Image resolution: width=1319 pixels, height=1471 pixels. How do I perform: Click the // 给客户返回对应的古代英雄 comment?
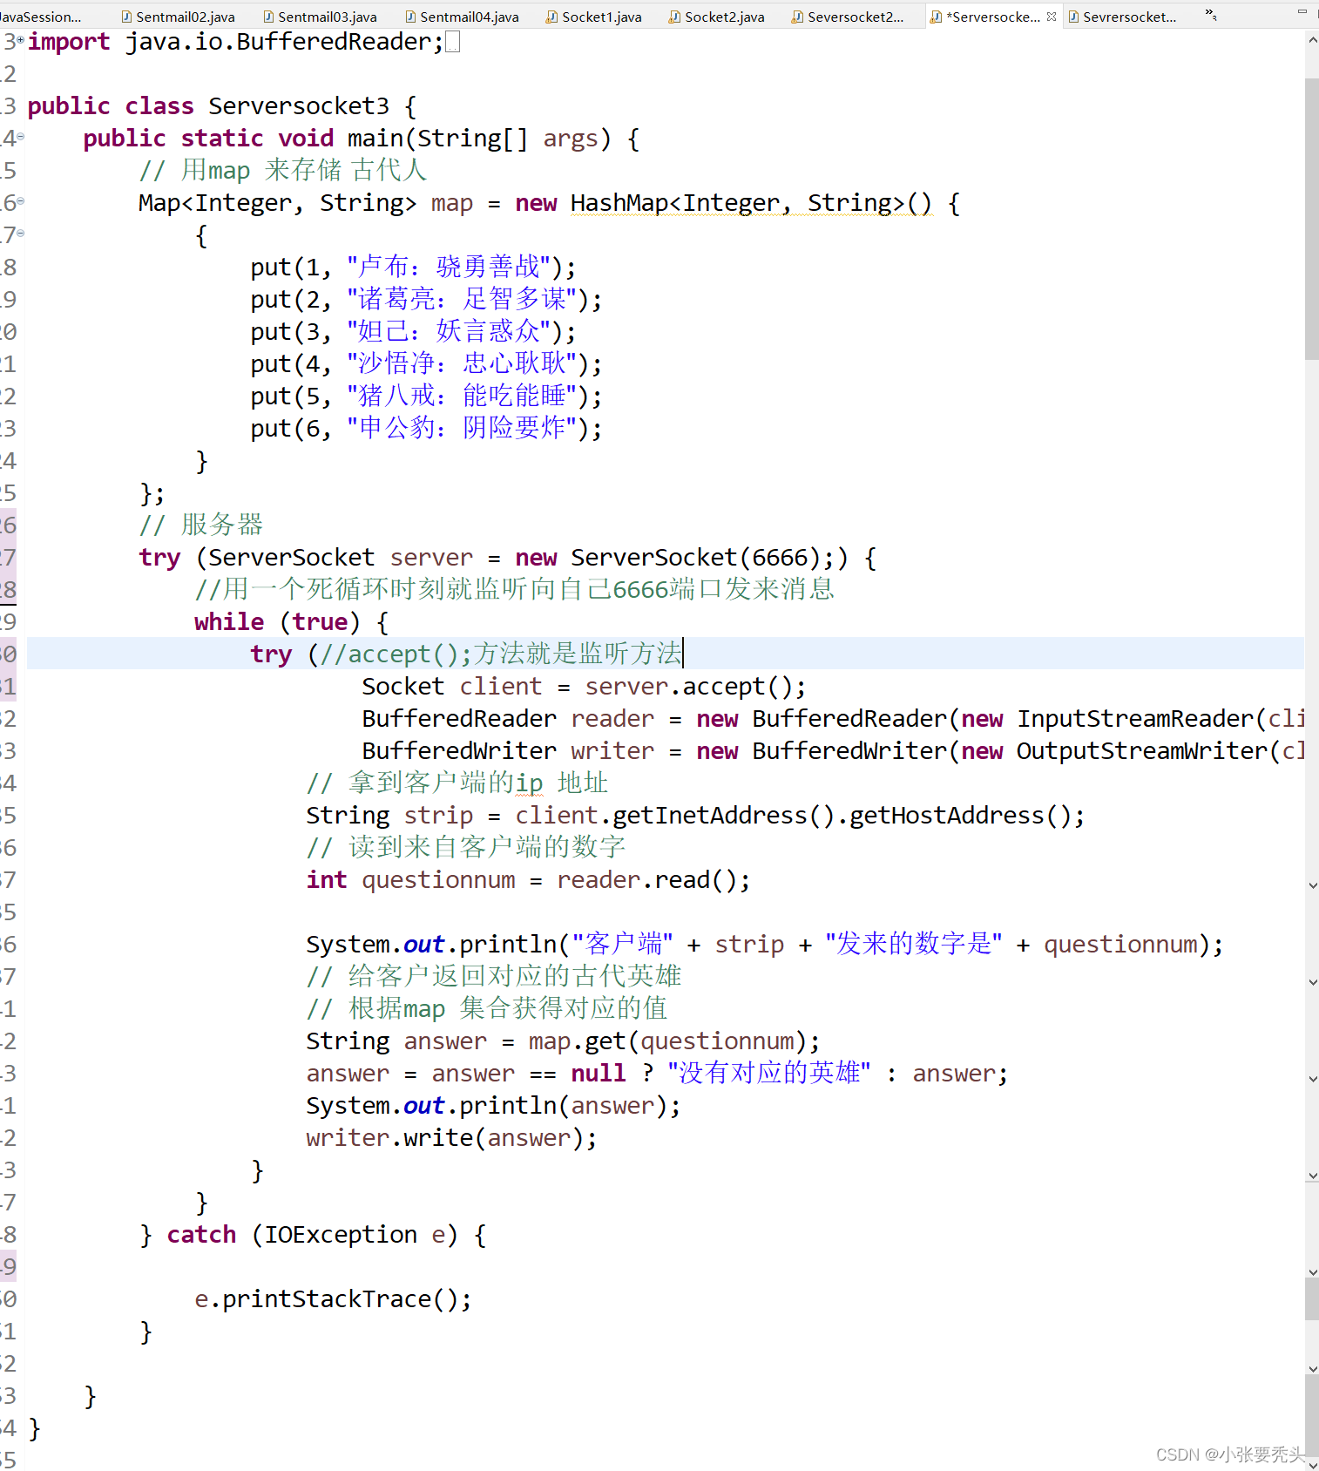coord(494,977)
